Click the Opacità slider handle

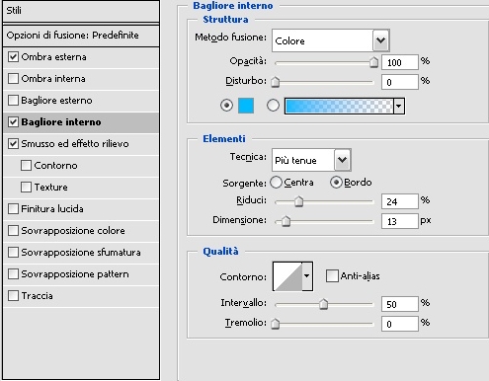click(373, 62)
